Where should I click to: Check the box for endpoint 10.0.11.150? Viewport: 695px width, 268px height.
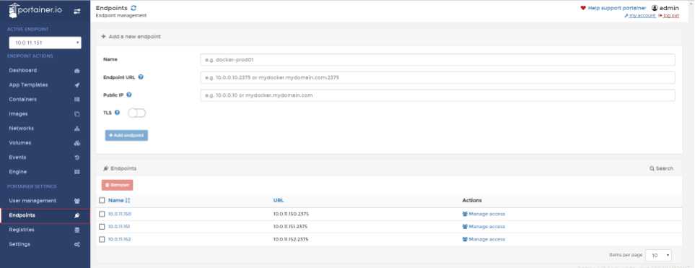coord(102,214)
